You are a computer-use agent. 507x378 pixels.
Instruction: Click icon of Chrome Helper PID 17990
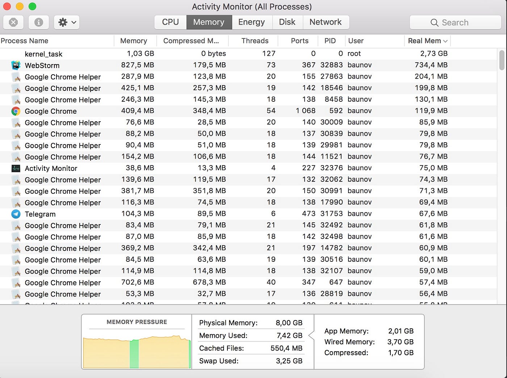(x=16, y=203)
